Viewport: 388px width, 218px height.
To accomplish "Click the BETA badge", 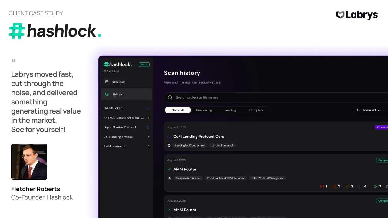I will coord(144,64).
